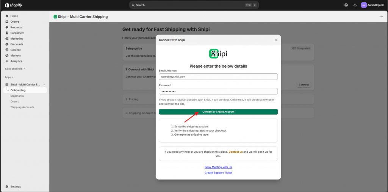Screen dimensions: 388x192
Task: Open the Create Support Ticket link
Action: 218,173
